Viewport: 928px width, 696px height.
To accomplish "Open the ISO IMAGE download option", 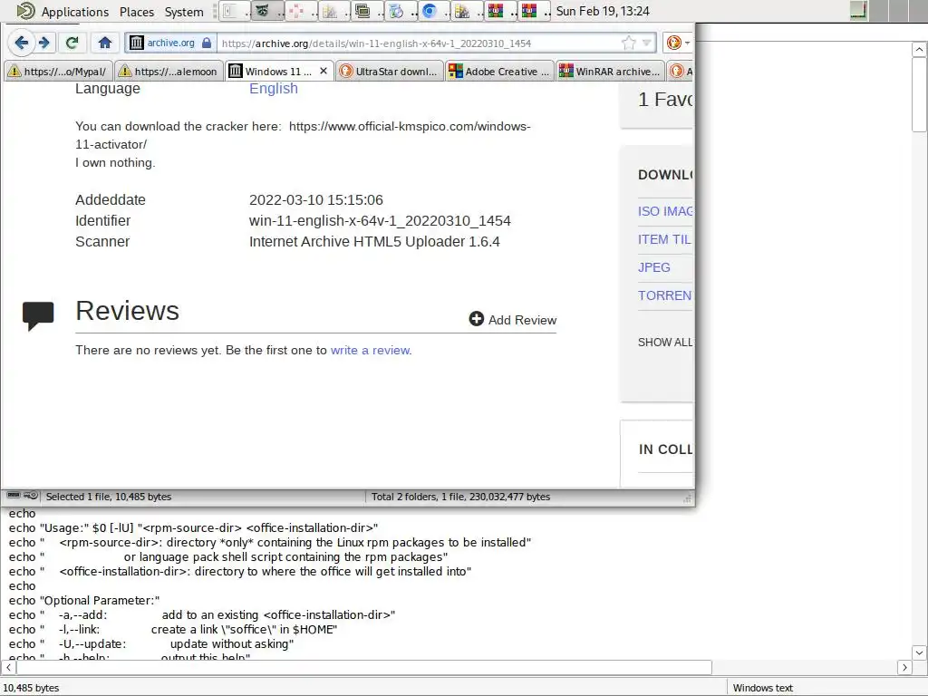I will click(665, 211).
